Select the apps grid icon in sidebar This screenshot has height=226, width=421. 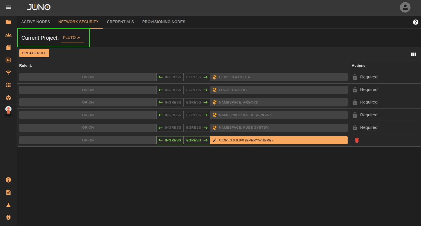[x=8, y=85]
